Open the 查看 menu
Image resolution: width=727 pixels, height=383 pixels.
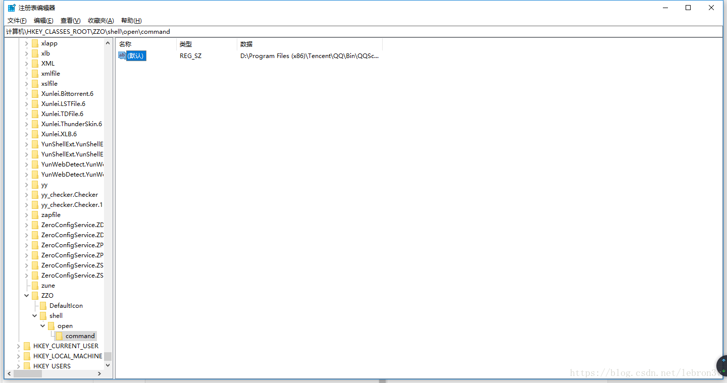70,20
